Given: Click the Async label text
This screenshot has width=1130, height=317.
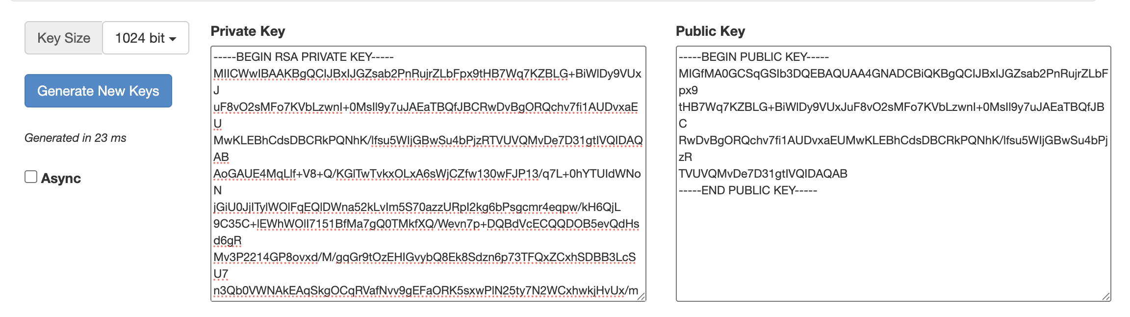Looking at the screenshot, I should click(61, 179).
